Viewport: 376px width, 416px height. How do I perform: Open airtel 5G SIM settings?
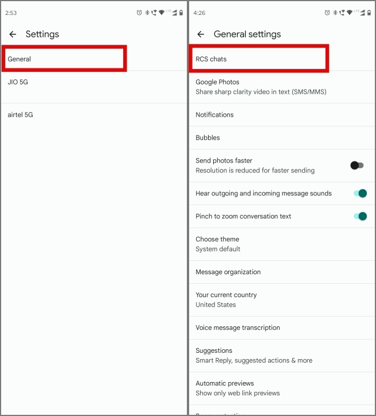pos(93,115)
